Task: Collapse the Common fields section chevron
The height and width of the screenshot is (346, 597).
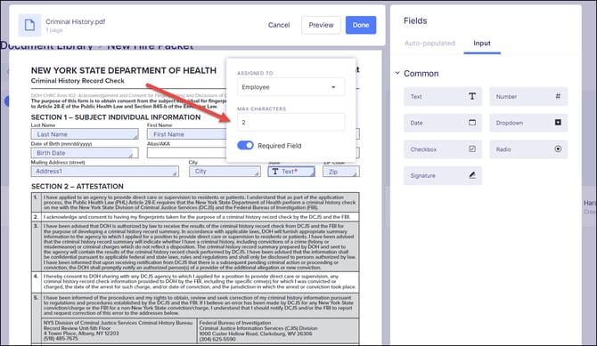Action: (397, 73)
